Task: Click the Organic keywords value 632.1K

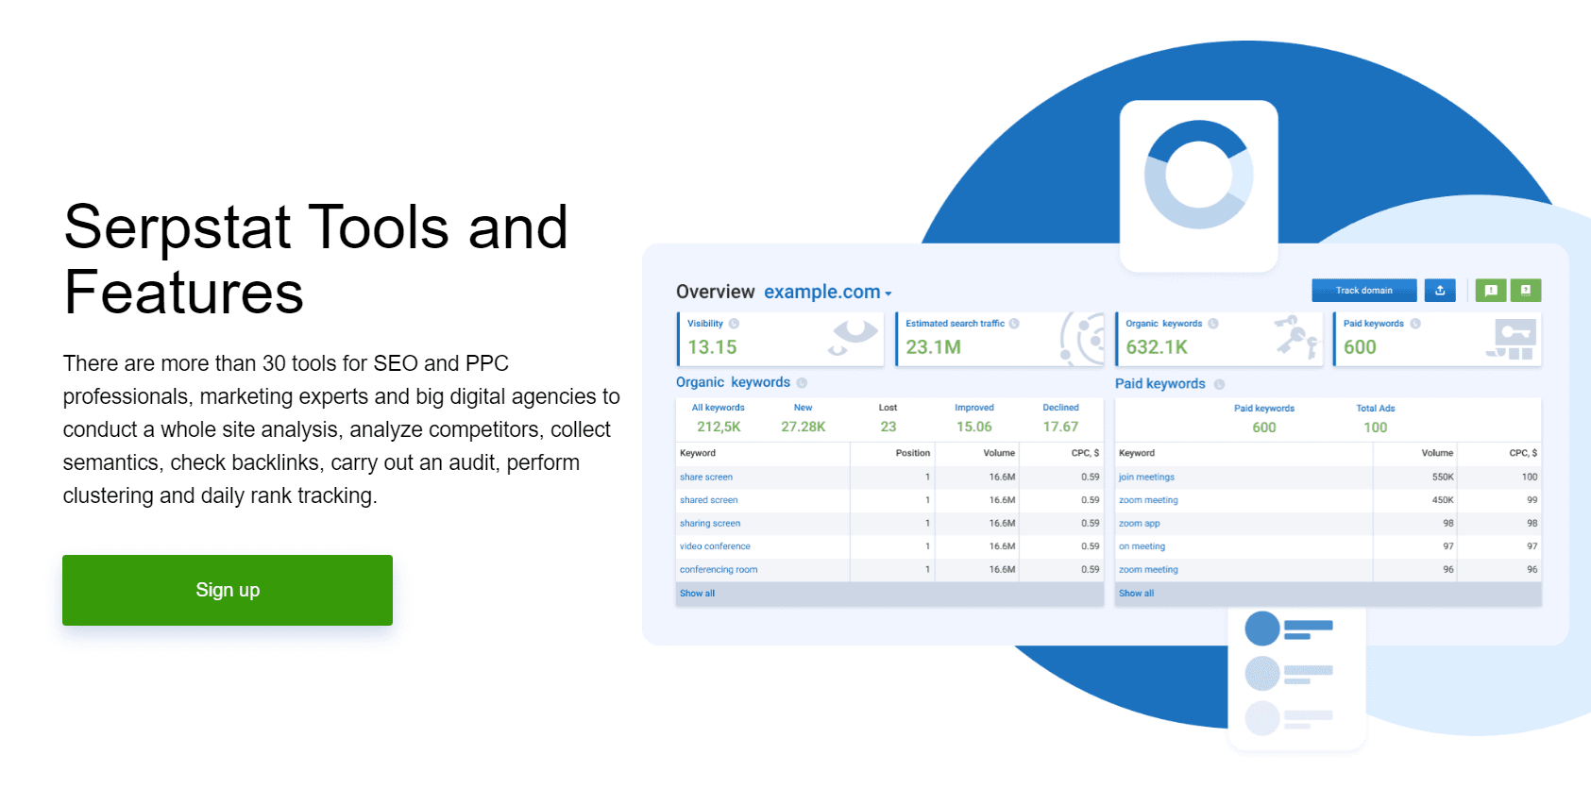Action: click(x=1157, y=347)
